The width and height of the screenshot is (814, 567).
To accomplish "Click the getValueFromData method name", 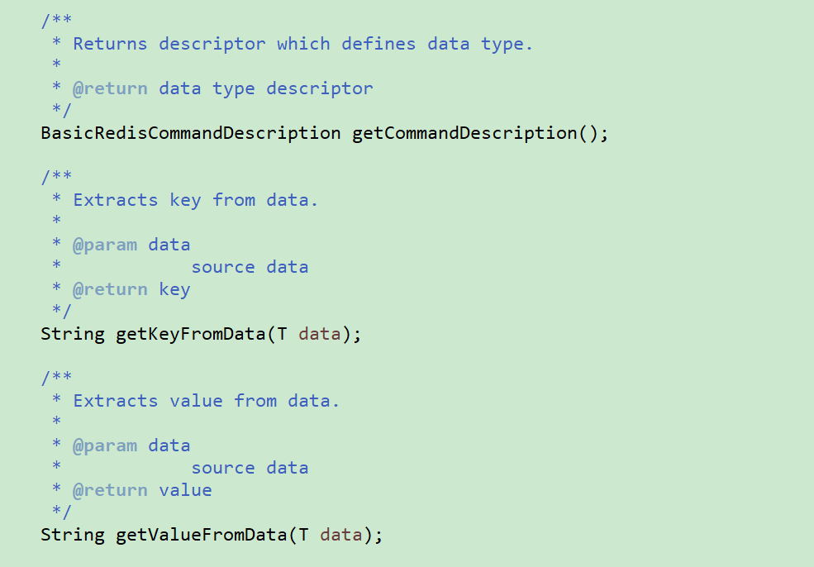I will [202, 535].
